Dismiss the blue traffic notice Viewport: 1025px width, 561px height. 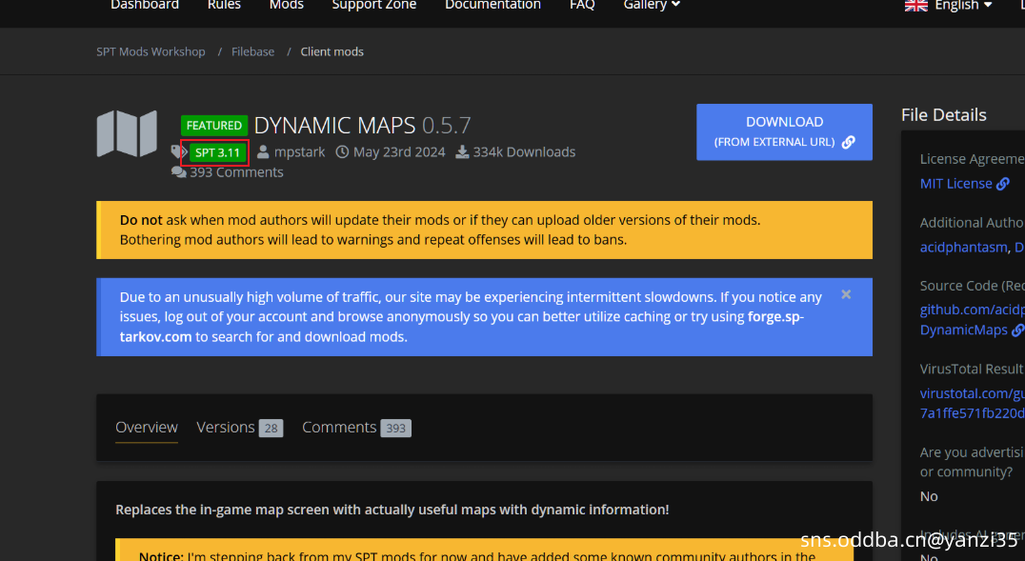tap(846, 294)
